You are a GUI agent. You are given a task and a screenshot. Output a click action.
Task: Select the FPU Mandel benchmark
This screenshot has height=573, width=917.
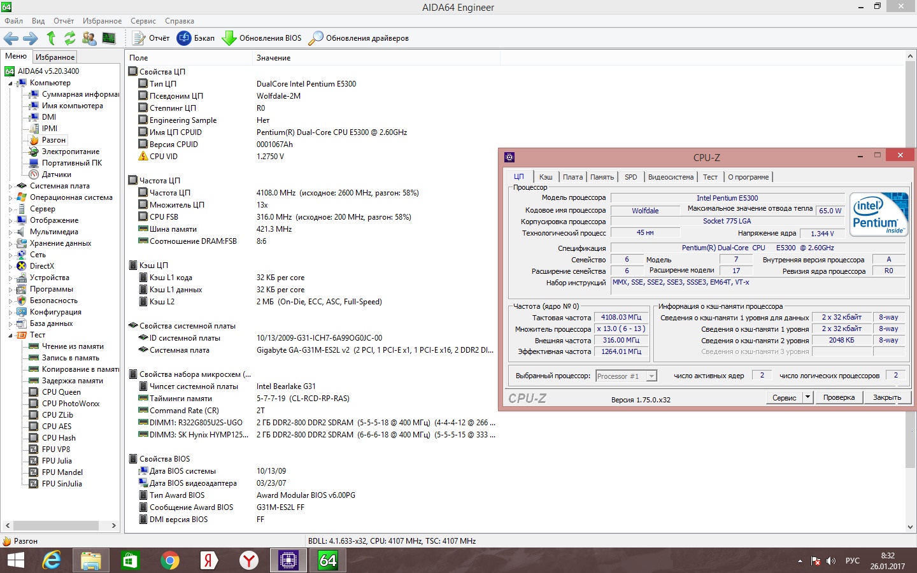62,472
